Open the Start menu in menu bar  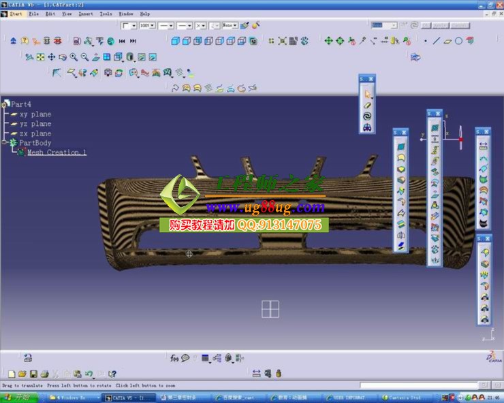click(x=16, y=14)
